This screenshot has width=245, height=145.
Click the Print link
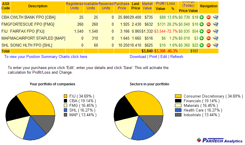[153, 56]
